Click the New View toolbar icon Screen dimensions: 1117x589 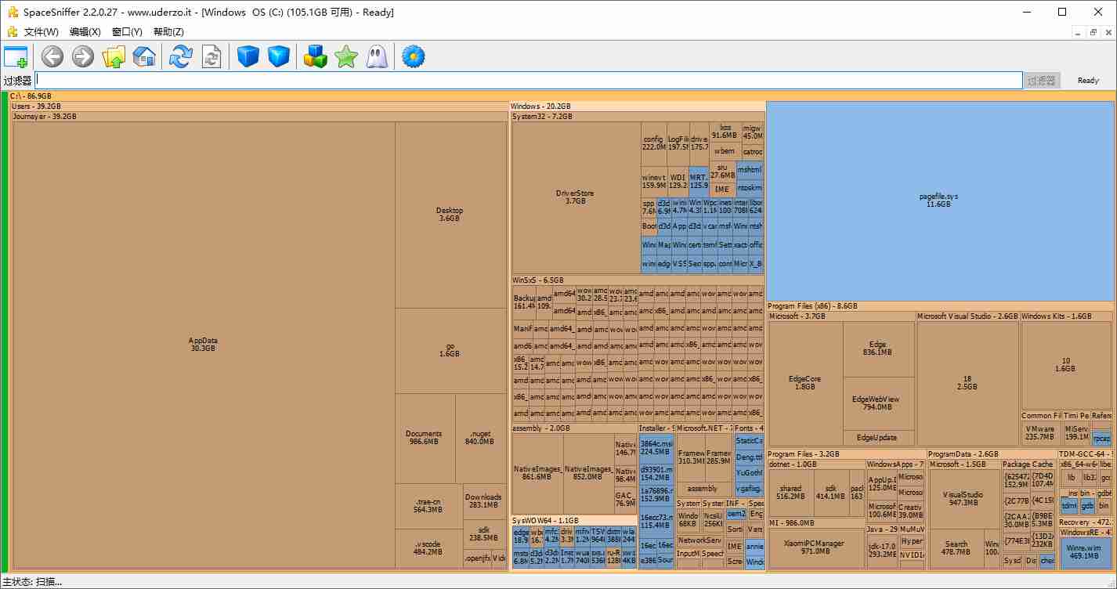tap(16, 56)
